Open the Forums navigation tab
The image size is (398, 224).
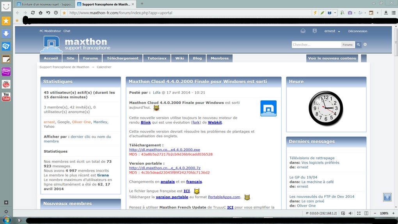(91, 58)
